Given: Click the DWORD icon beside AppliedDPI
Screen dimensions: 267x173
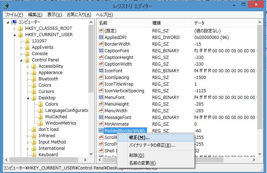Looking at the screenshot, I should tap(101, 38).
